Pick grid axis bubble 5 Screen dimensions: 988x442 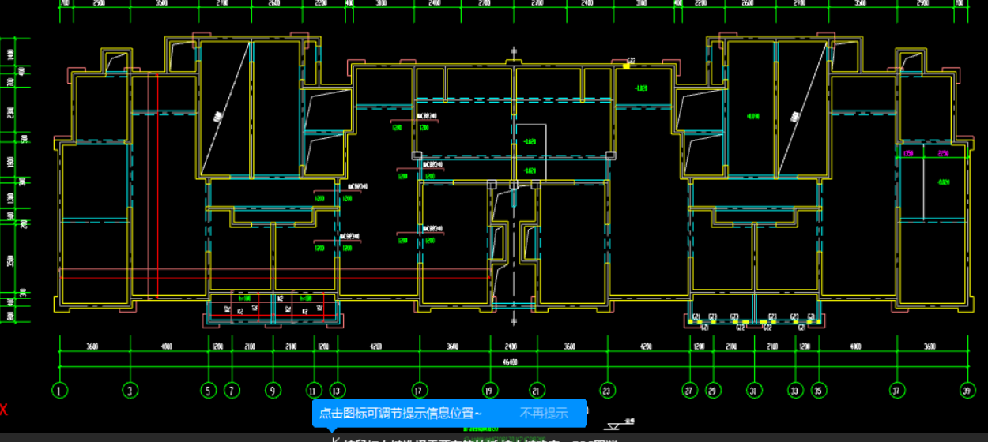point(209,390)
